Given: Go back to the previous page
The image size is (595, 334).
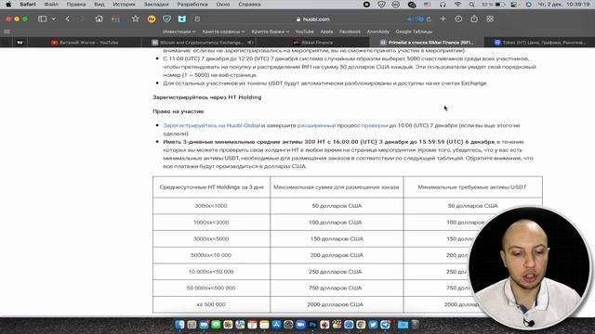Looking at the screenshot, I should [68, 19].
